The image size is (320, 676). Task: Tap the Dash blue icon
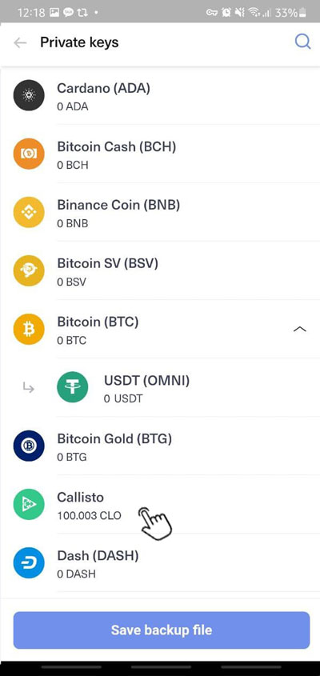(29, 562)
